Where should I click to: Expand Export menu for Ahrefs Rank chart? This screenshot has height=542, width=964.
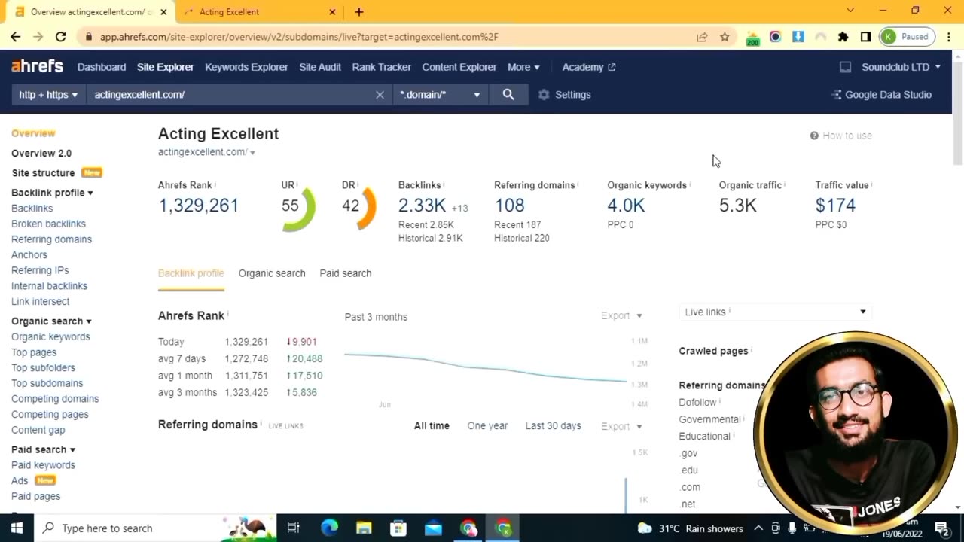(x=621, y=316)
